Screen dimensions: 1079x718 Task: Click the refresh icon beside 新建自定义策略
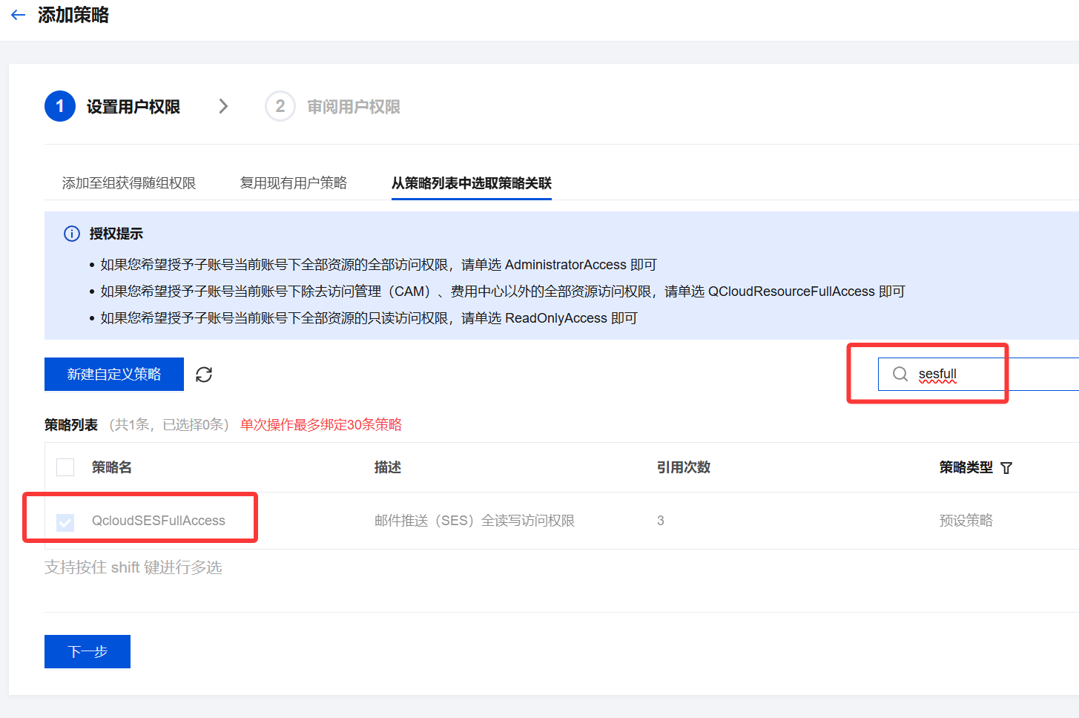click(x=204, y=375)
